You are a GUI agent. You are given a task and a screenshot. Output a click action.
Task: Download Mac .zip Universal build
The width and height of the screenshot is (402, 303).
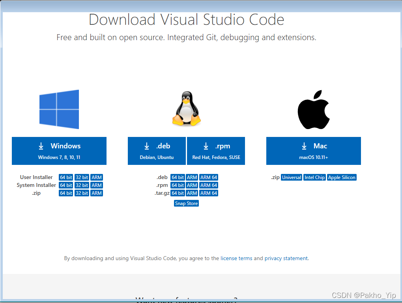pos(292,177)
